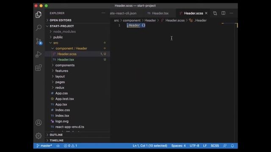Expand the features folder
271x152 pixels.
point(77,71)
